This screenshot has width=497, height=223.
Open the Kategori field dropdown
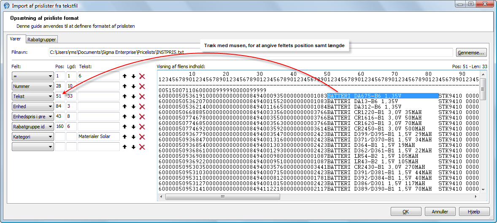(32, 137)
